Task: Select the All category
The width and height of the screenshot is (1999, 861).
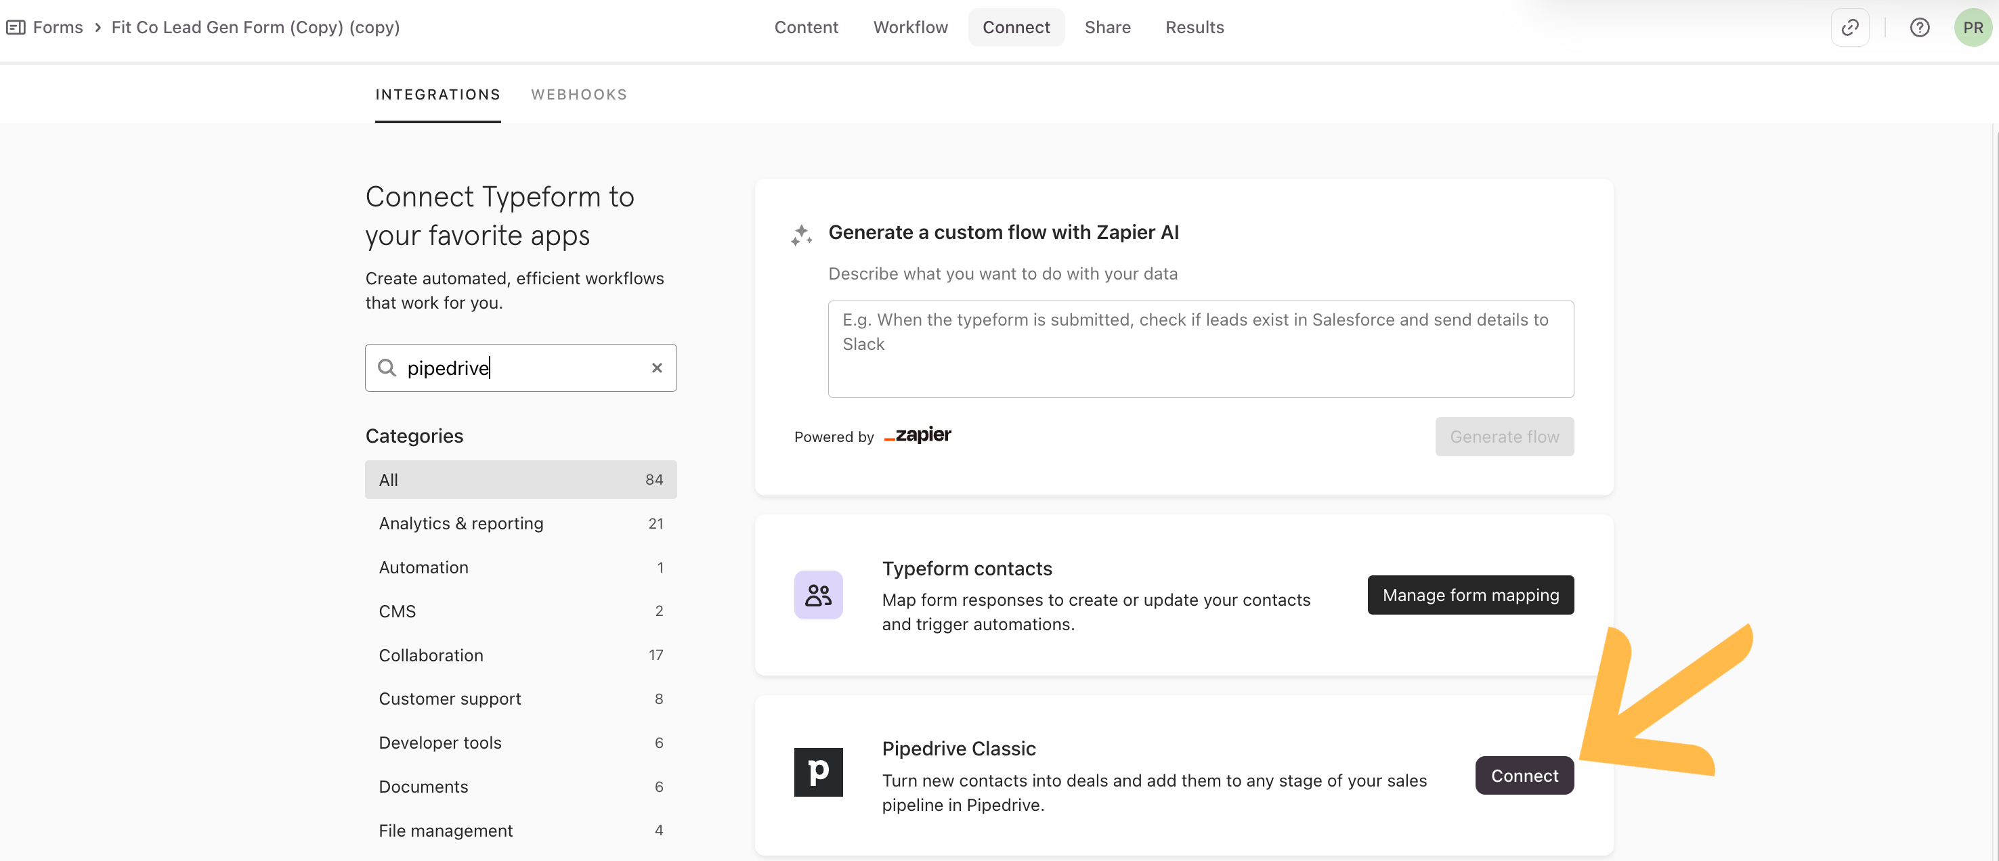Action: pyautogui.click(x=521, y=479)
